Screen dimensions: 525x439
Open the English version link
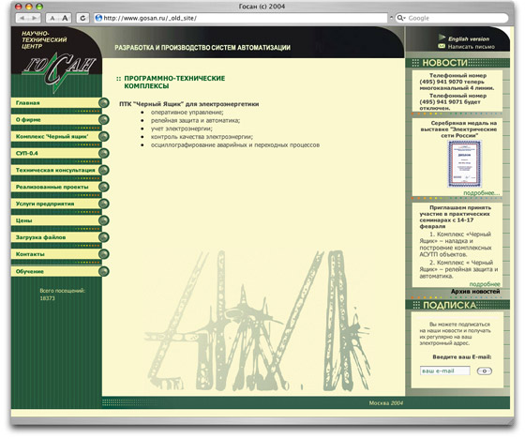tap(469, 38)
